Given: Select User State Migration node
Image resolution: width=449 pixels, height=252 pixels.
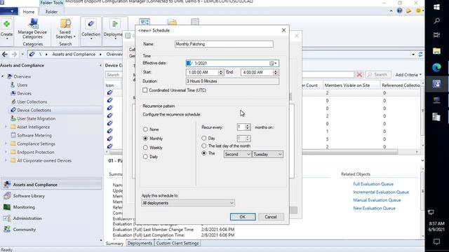Looking at the screenshot, I should coord(36,118).
